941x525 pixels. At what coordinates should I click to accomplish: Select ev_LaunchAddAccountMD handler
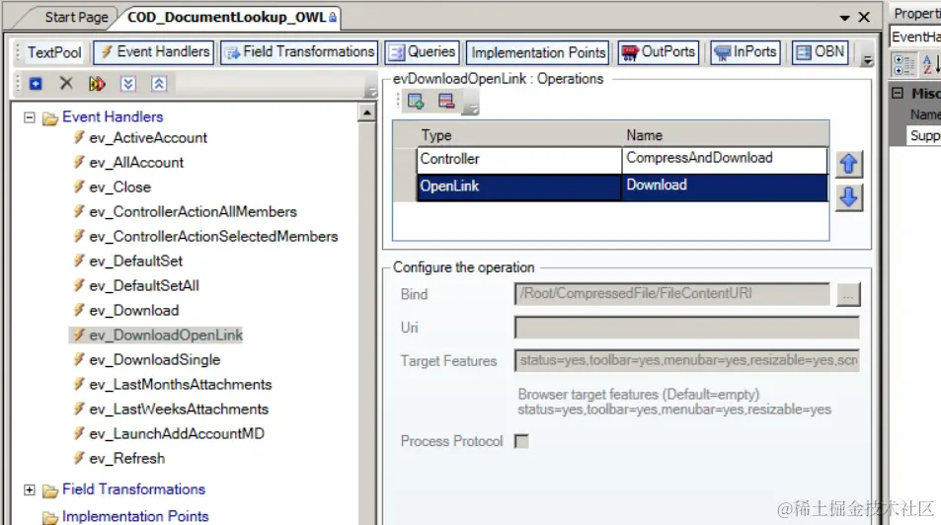coord(177,433)
